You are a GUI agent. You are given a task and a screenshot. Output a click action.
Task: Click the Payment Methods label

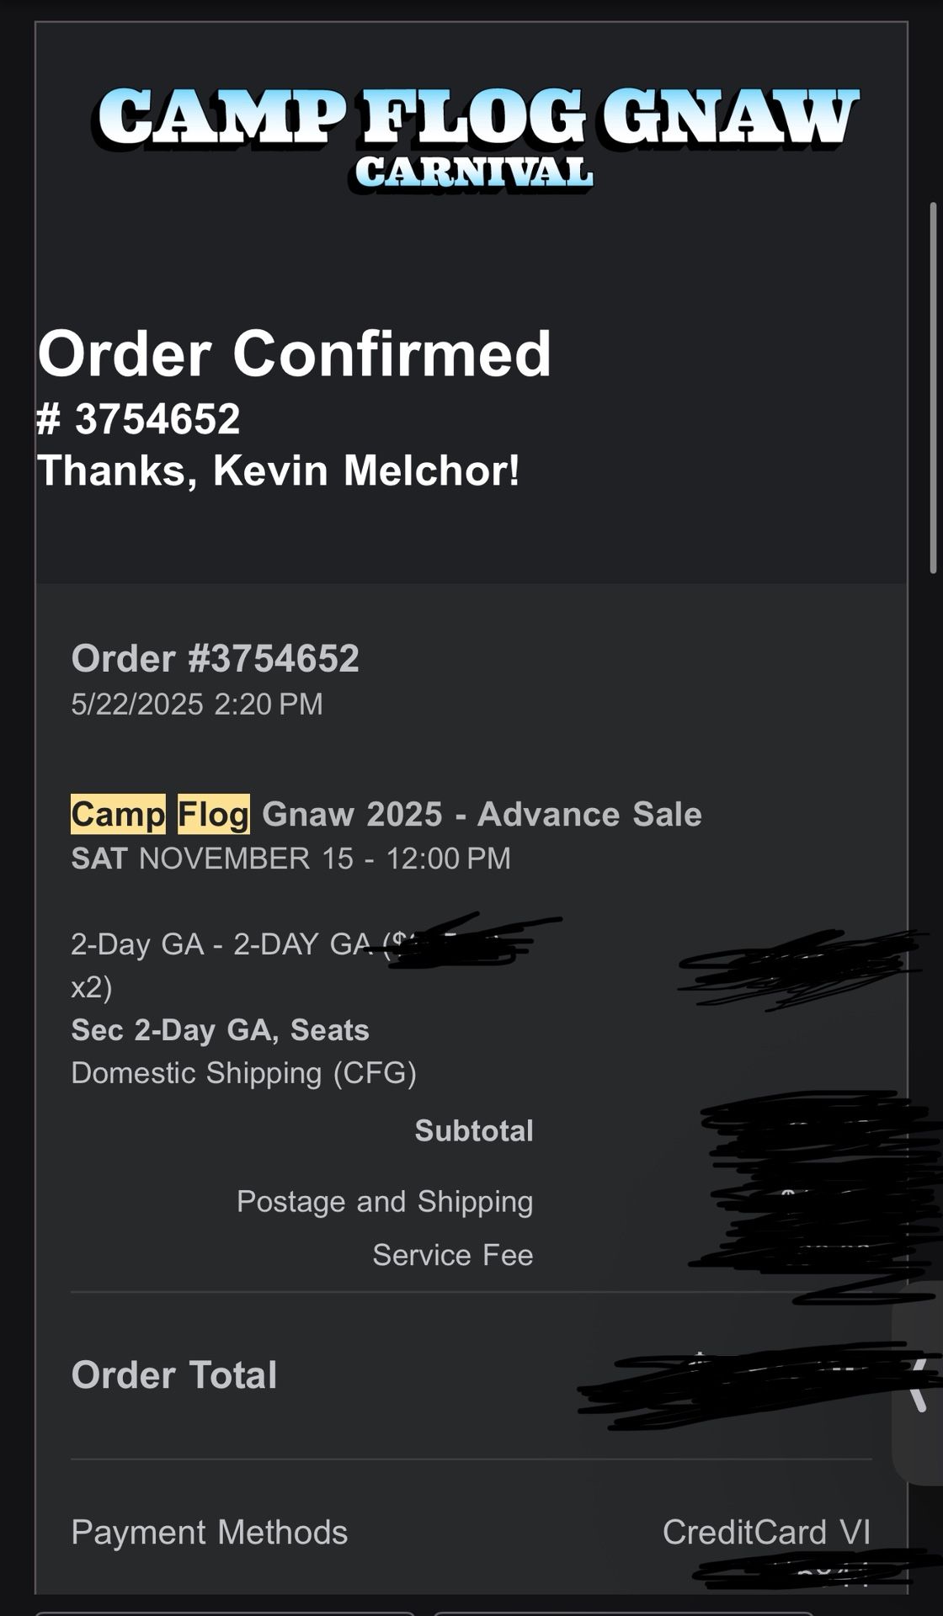tap(210, 1532)
